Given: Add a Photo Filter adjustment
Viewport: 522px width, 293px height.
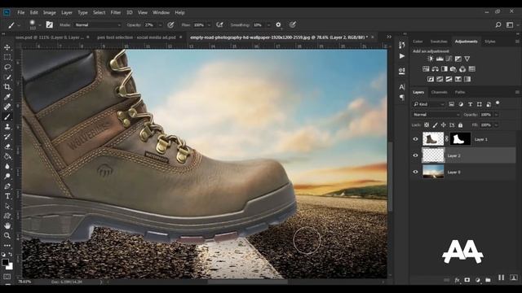Looking at the screenshot, I should (453, 69).
